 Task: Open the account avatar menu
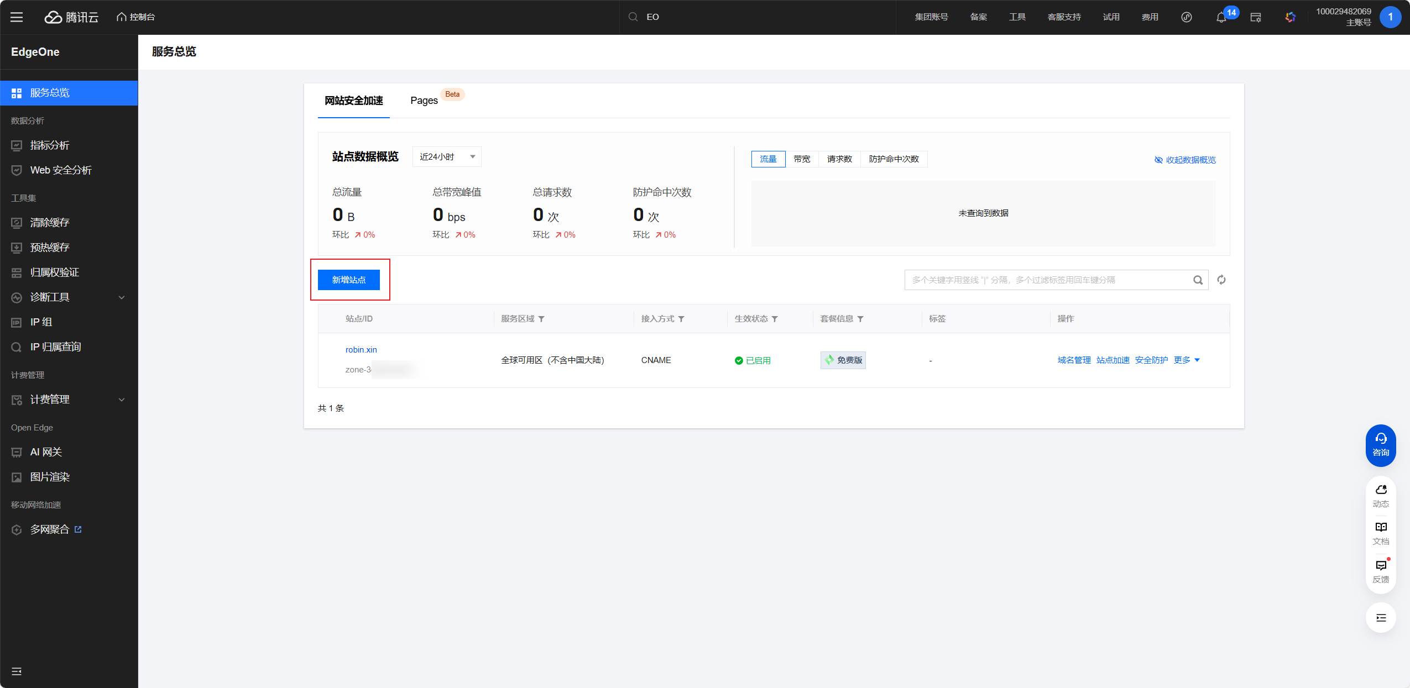pyautogui.click(x=1390, y=17)
